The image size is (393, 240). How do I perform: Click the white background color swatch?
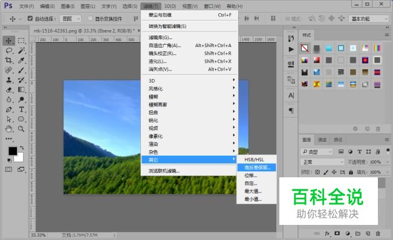click(x=20, y=158)
